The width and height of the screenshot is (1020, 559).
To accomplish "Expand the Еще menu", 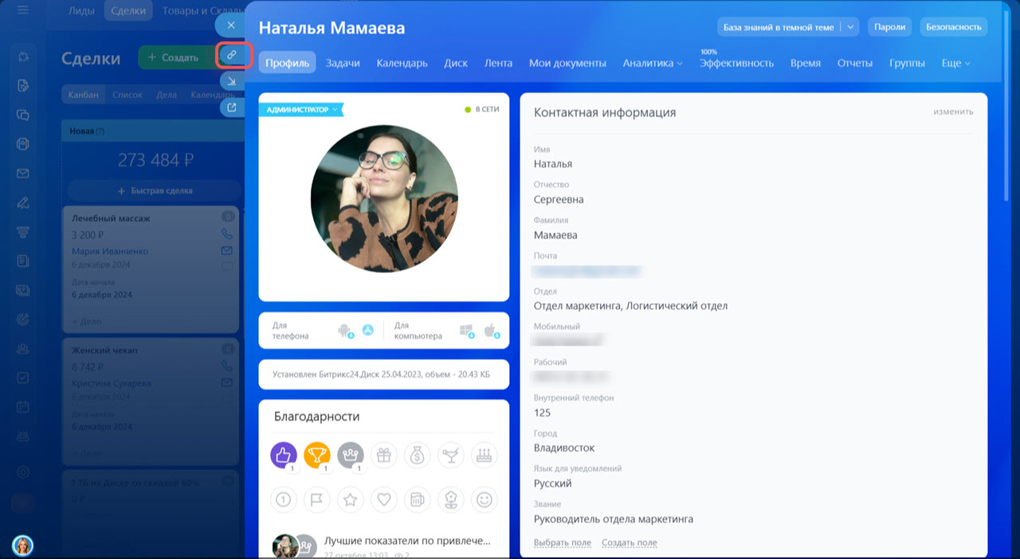I will click(955, 63).
